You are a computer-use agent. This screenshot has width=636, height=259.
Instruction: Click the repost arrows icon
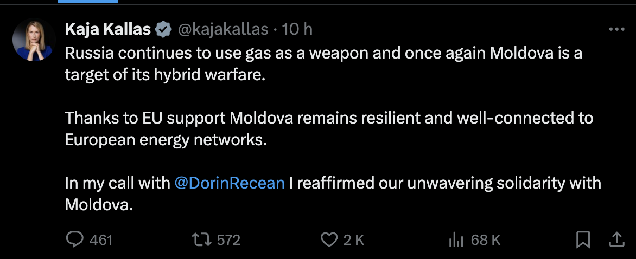(202, 239)
